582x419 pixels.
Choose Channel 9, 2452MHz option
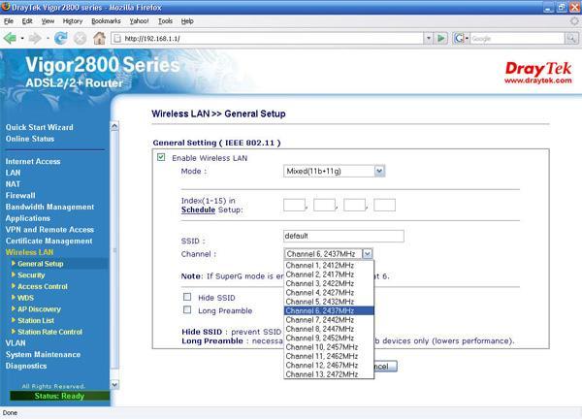329,338
